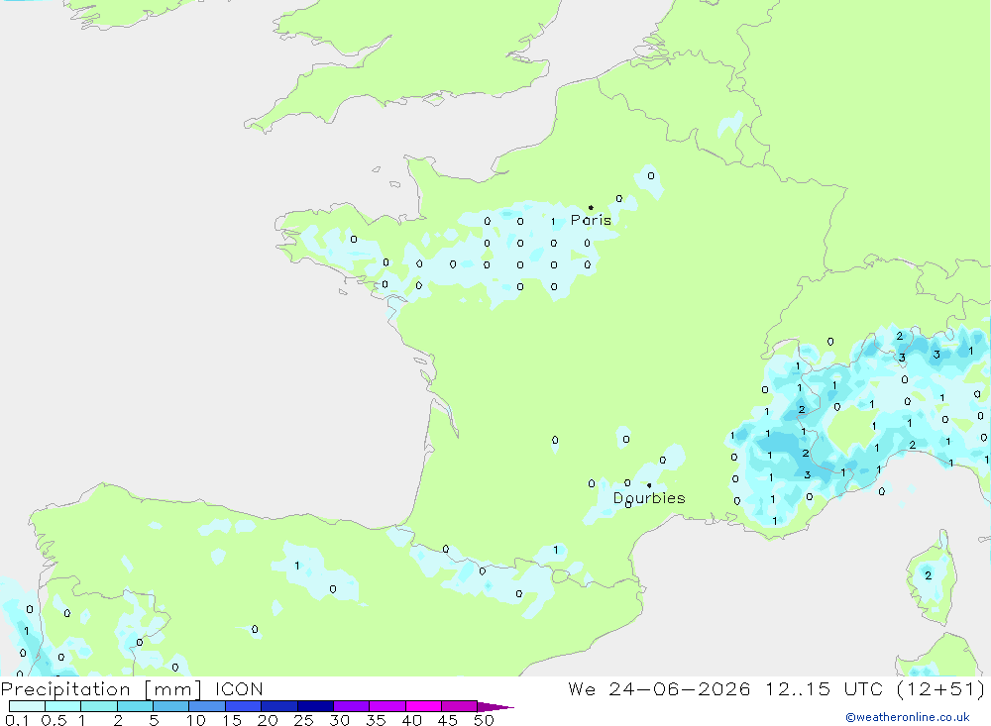Pick the bright magenta 40–45 legend swatch
Image resolution: width=991 pixels, height=726 pixels.
pos(423,706)
